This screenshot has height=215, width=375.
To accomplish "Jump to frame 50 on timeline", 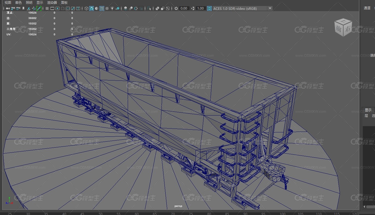I will 100,213.
